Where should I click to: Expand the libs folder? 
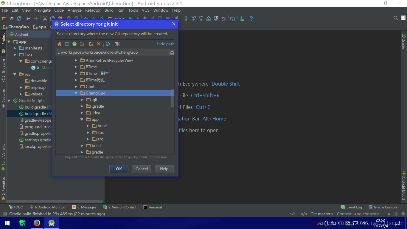click(88, 132)
